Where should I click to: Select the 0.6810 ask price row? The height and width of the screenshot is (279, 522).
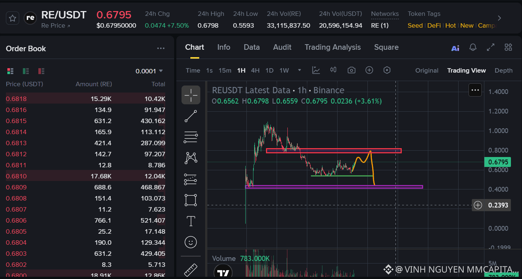[x=86, y=176]
